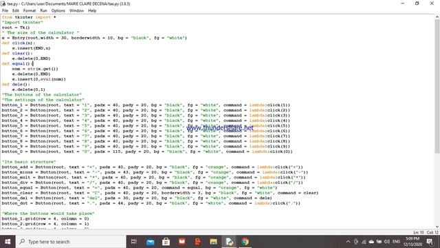Click the "The buttons of the calculator" comment

click(x=42, y=95)
